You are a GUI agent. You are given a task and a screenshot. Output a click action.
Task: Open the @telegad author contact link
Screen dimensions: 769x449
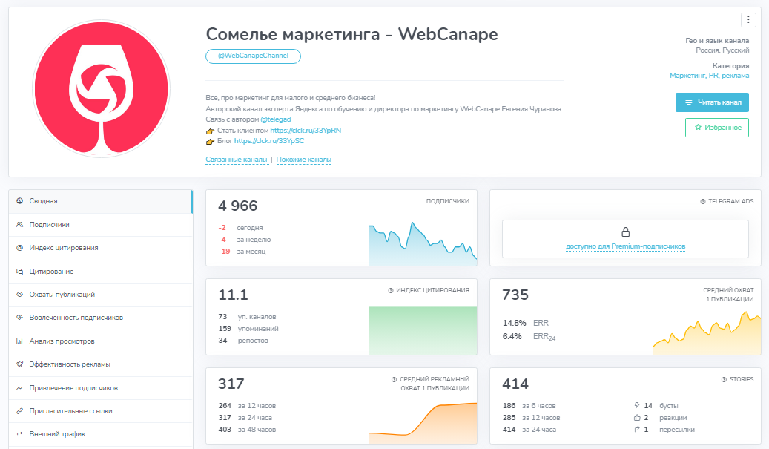(x=276, y=119)
